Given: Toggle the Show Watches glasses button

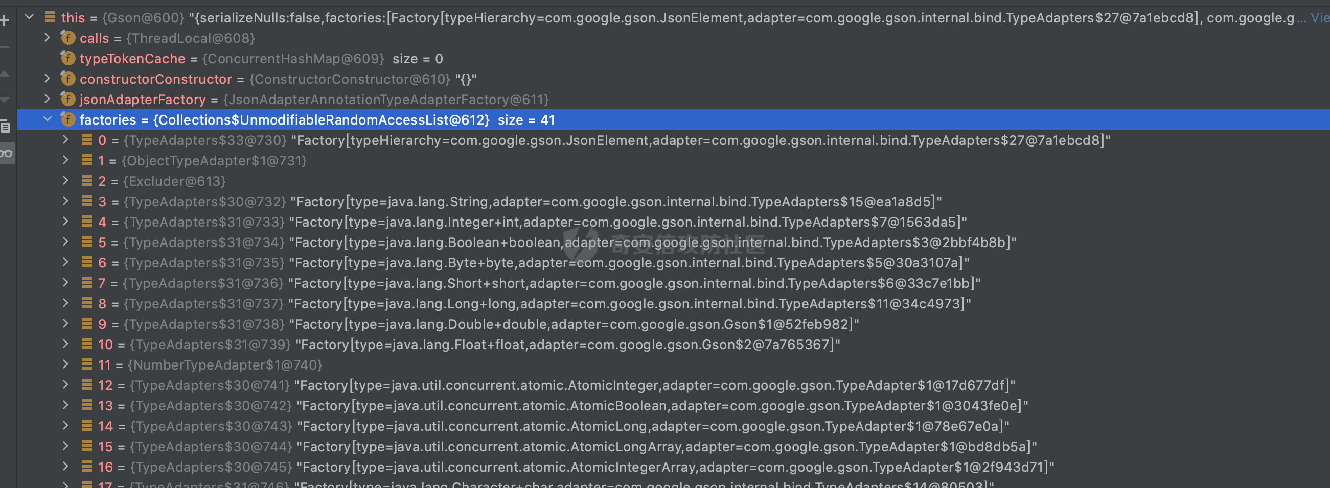Looking at the screenshot, I should (x=6, y=153).
